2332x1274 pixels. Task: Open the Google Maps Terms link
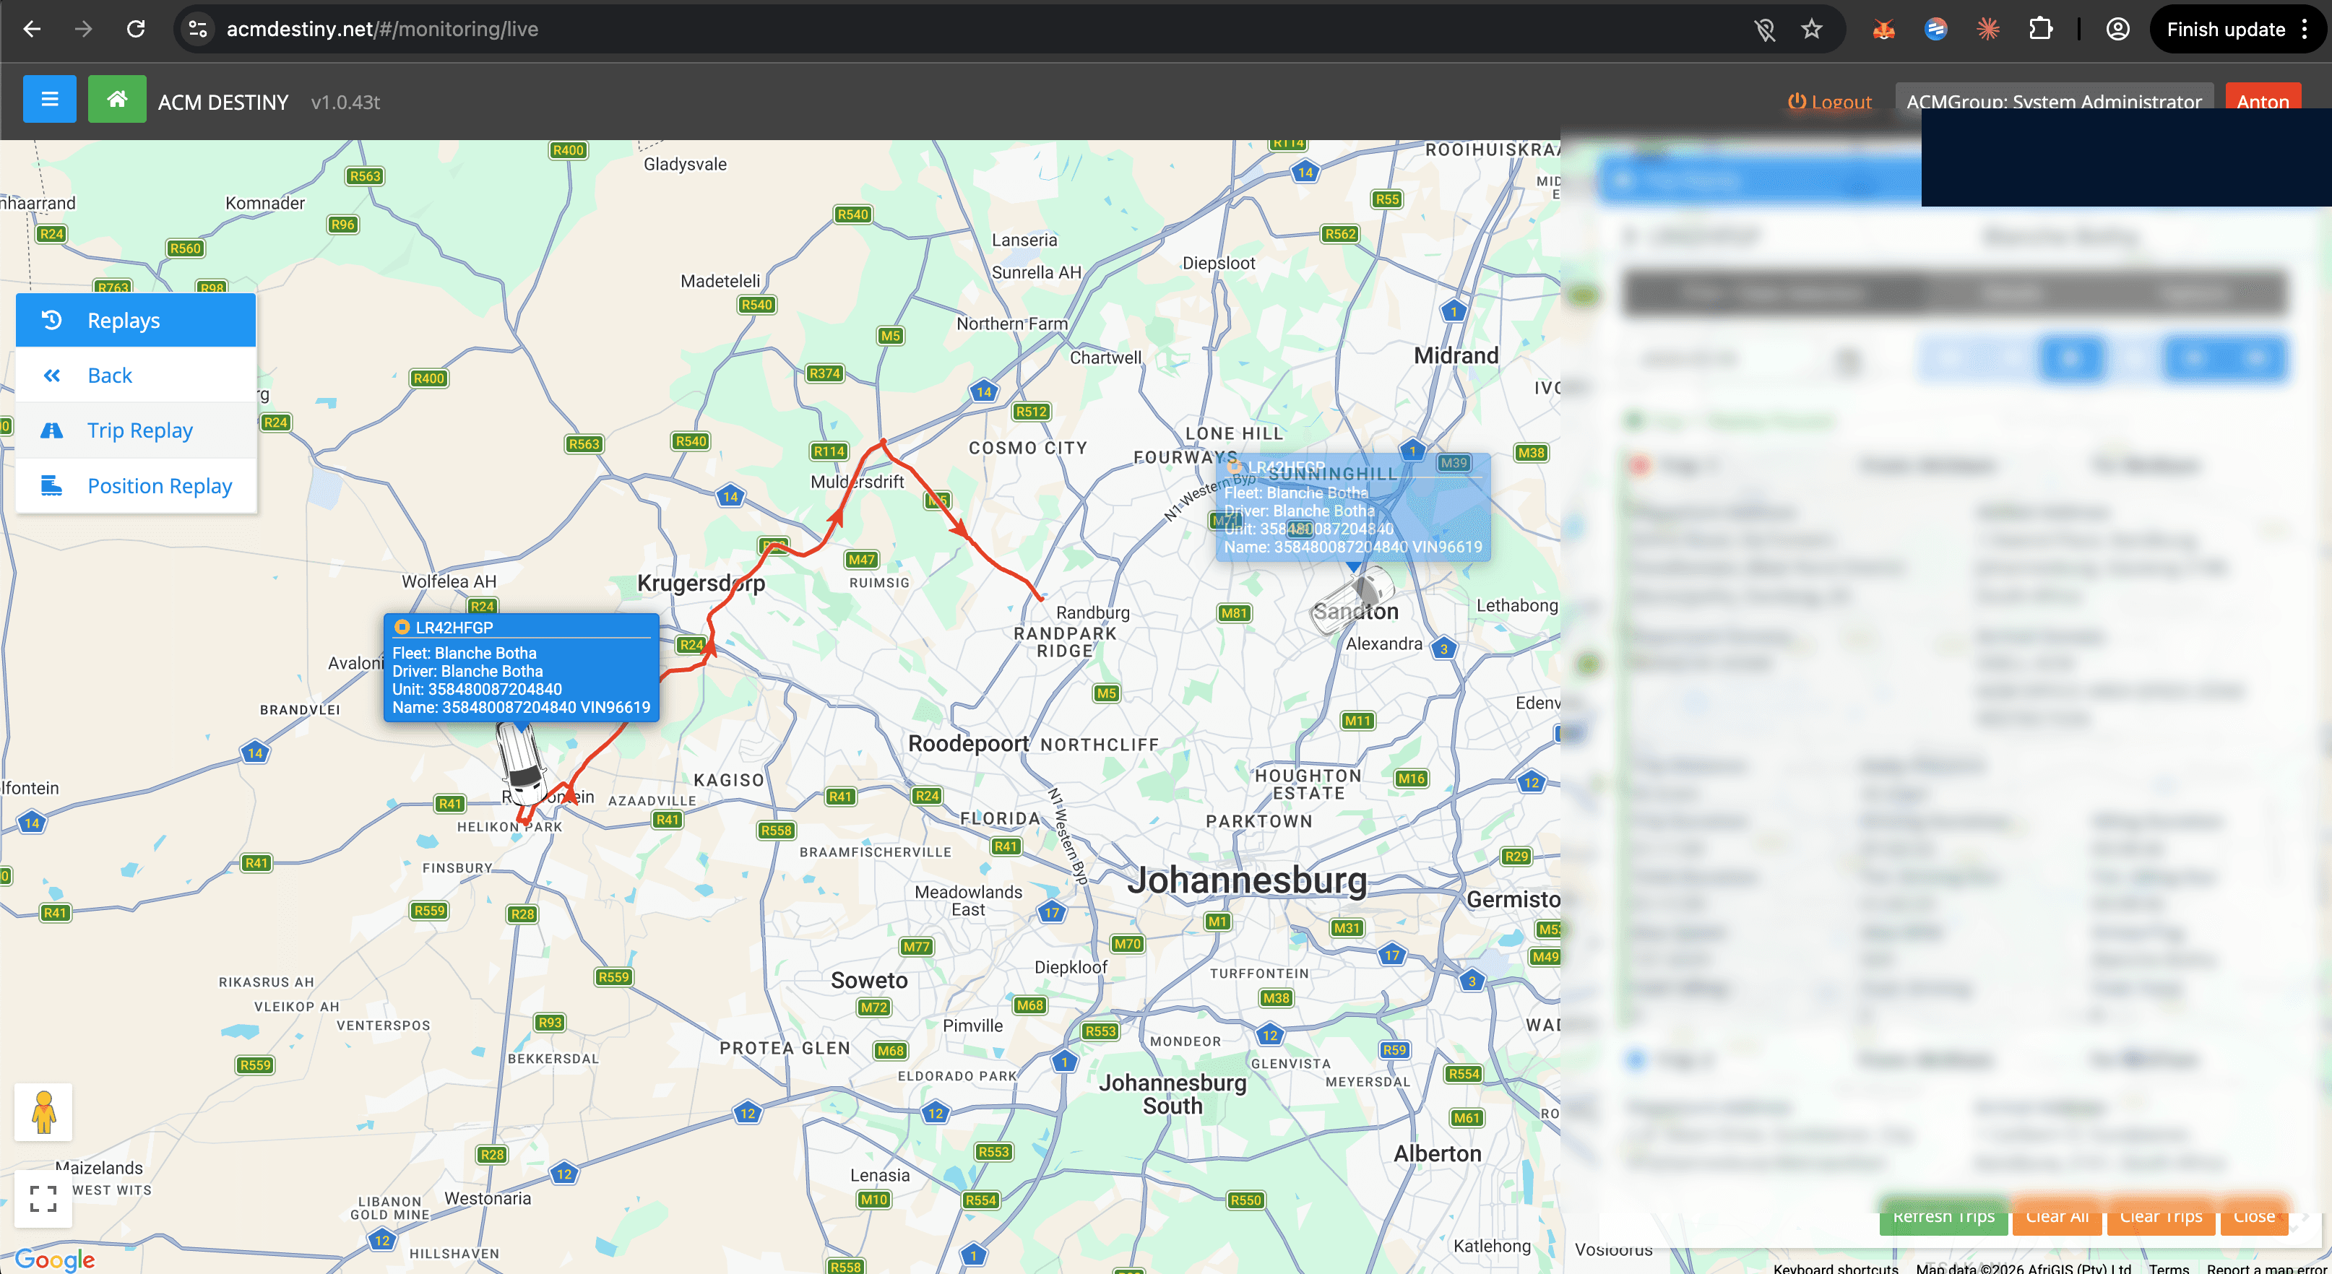(2169, 1267)
